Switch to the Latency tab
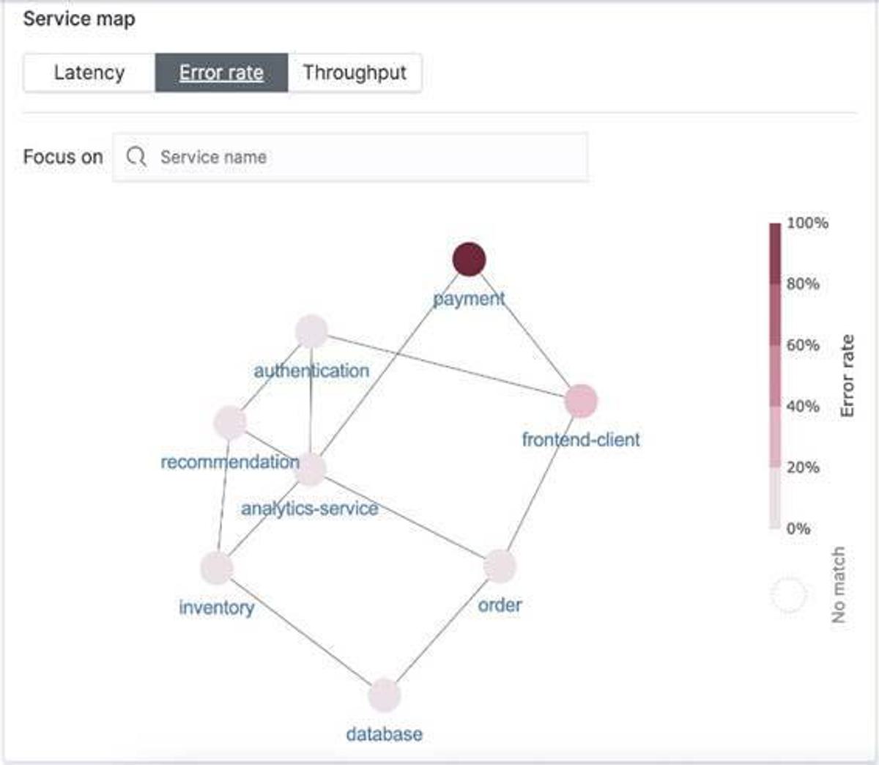Image resolution: width=879 pixels, height=765 pixels. click(89, 73)
